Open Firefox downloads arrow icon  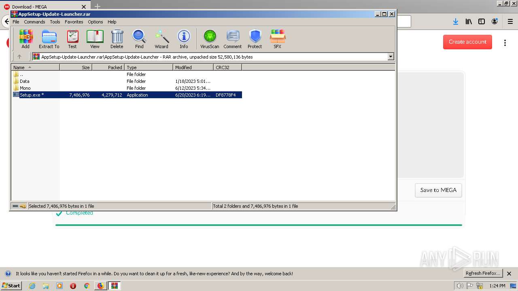coord(456,22)
